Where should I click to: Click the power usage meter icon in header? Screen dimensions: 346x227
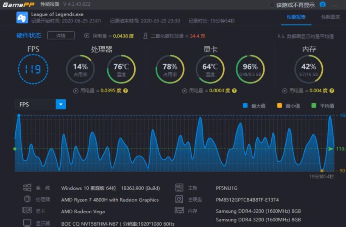click(x=87, y=36)
